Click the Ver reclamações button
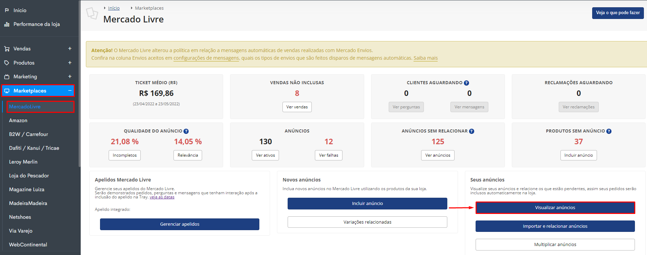Viewport: 647px width, 255px height. click(579, 107)
